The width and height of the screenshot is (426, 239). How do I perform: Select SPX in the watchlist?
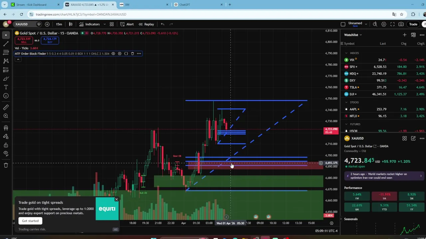click(x=383, y=67)
